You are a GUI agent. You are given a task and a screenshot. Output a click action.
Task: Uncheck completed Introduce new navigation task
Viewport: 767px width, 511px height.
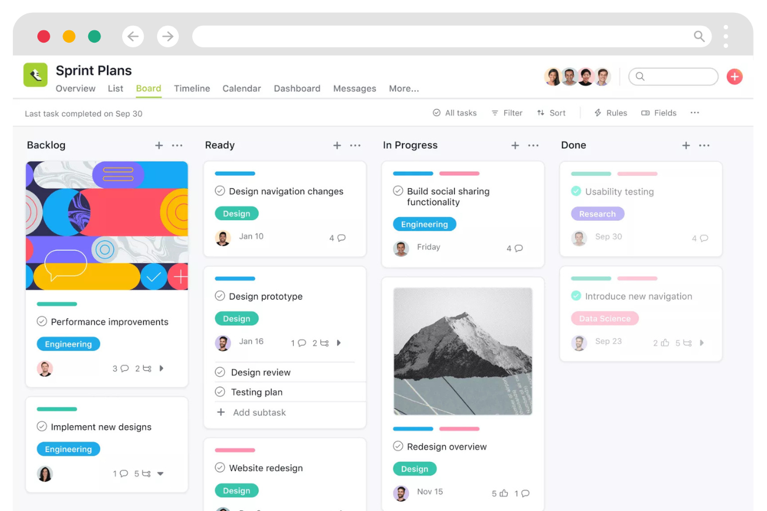(577, 296)
